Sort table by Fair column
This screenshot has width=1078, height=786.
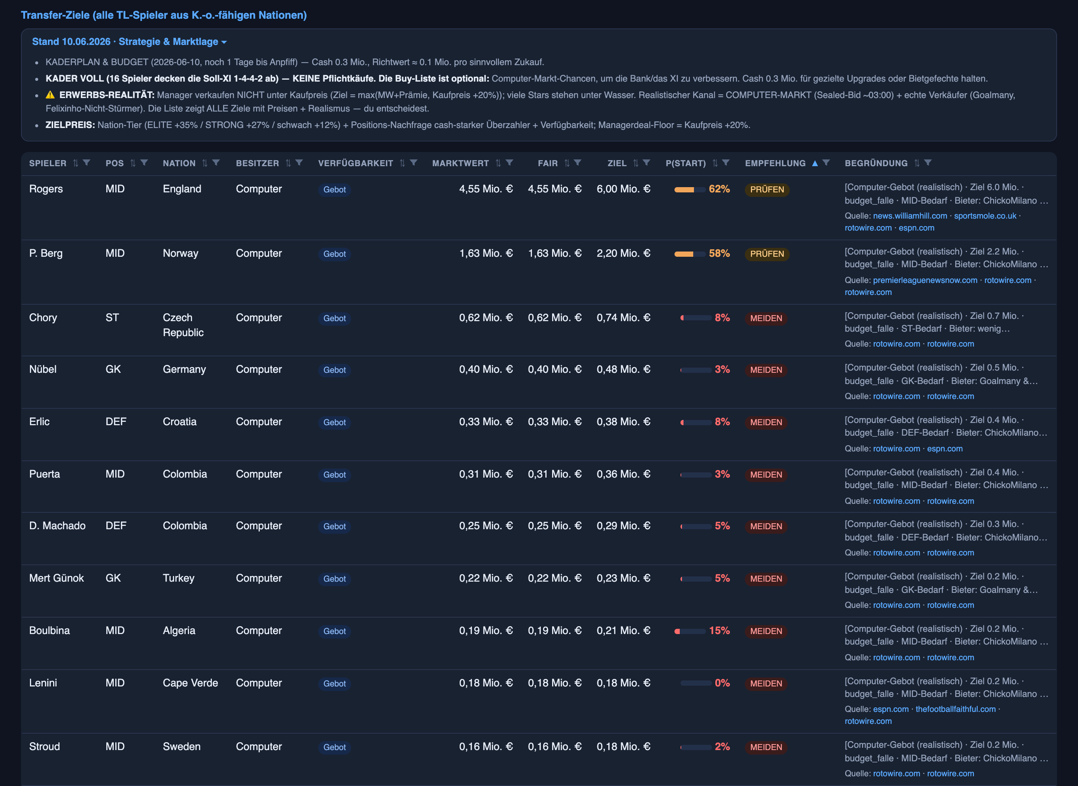pos(567,163)
